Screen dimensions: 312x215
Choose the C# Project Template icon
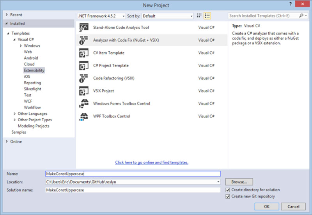[84, 66]
